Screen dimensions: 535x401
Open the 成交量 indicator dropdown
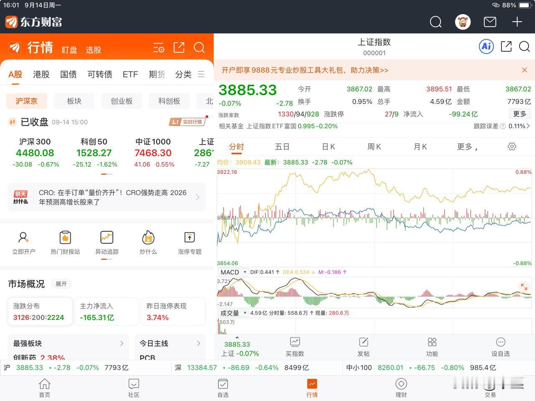233,313
